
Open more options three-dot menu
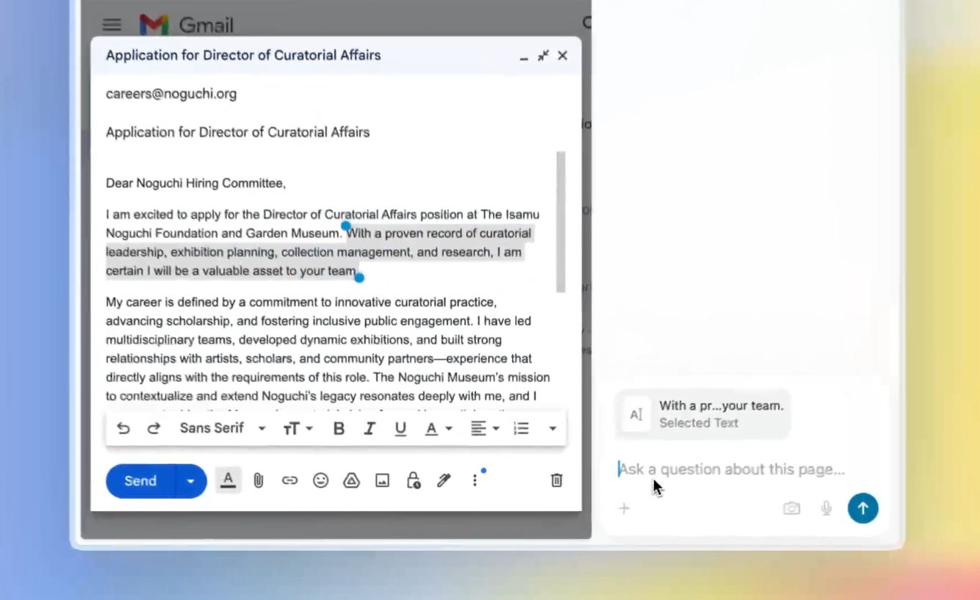475,480
